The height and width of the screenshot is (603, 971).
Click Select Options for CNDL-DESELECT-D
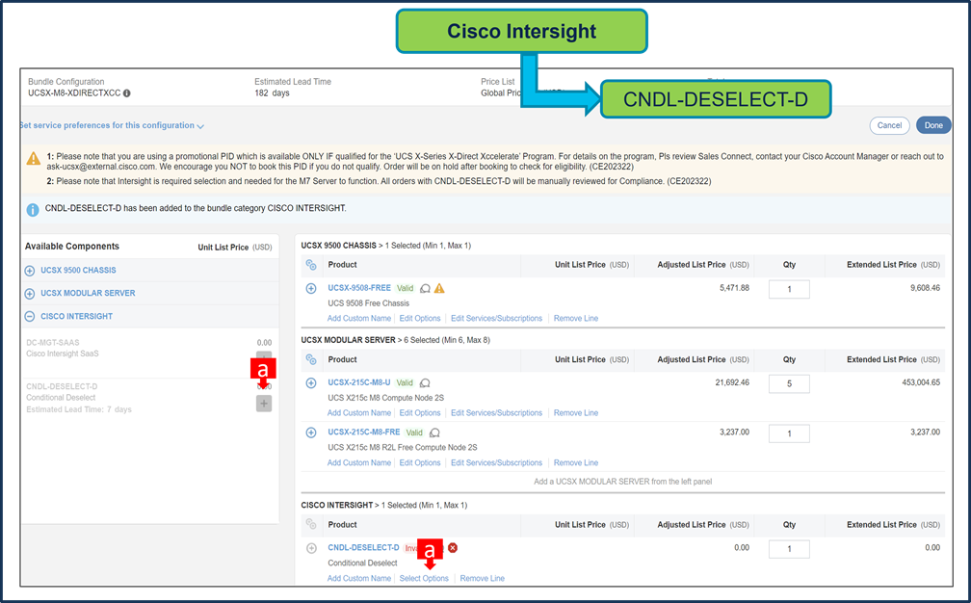(424, 578)
